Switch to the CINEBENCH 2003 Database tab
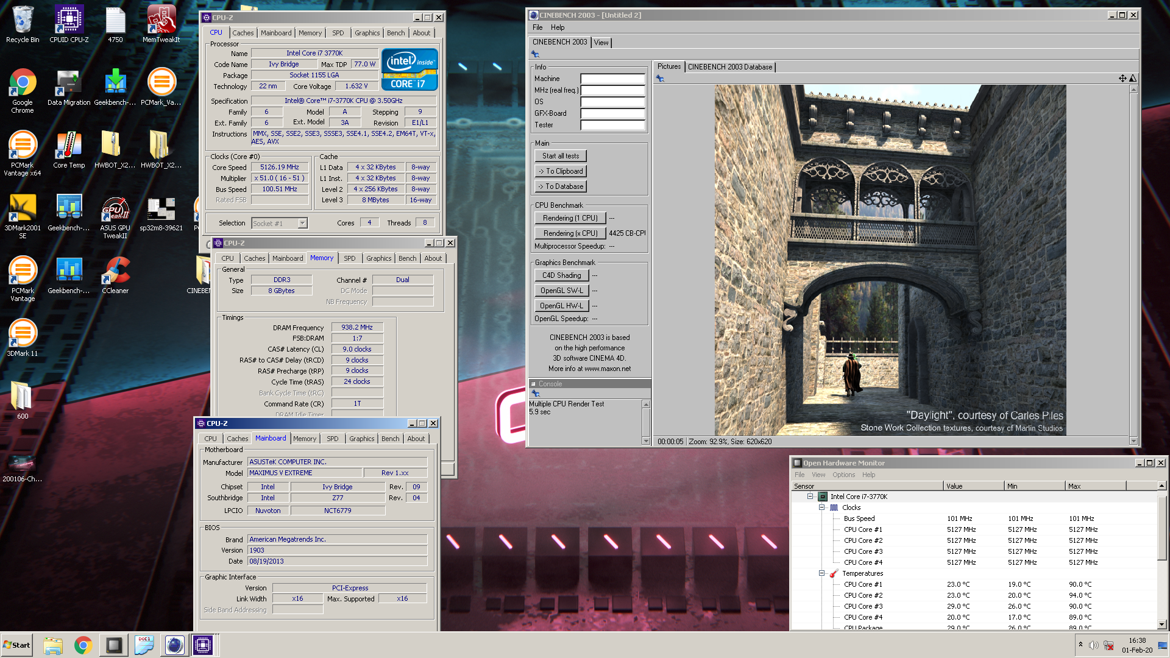This screenshot has width=1170, height=658. click(730, 67)
